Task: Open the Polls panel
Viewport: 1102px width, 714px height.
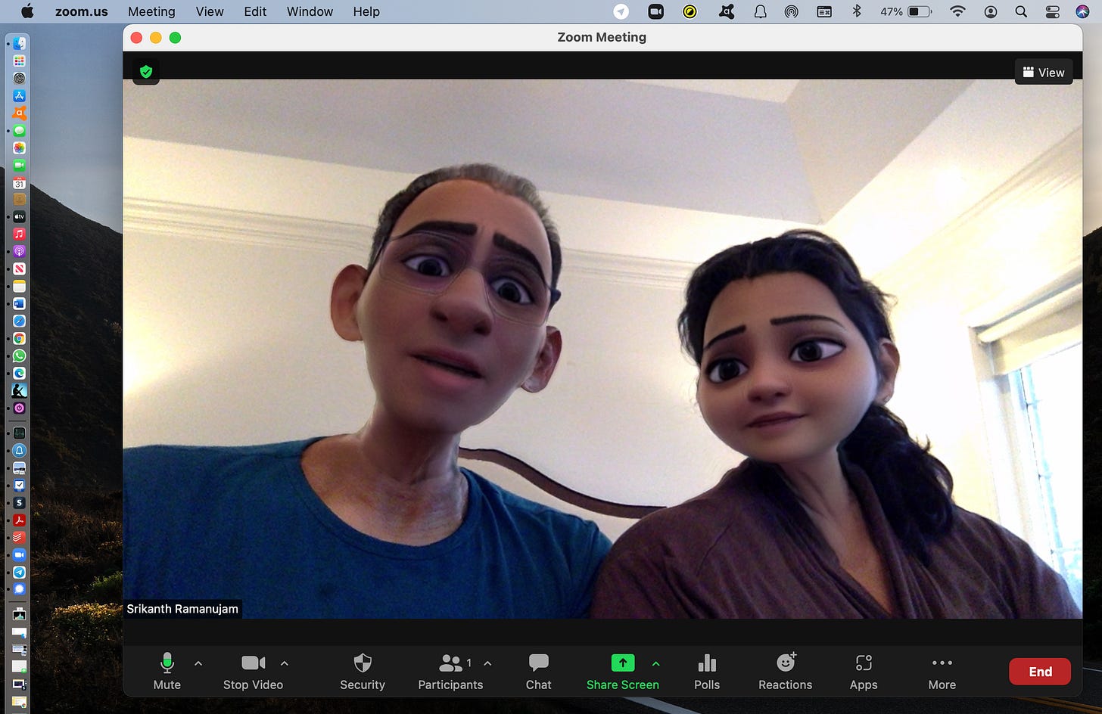Action: pos(707,671)
